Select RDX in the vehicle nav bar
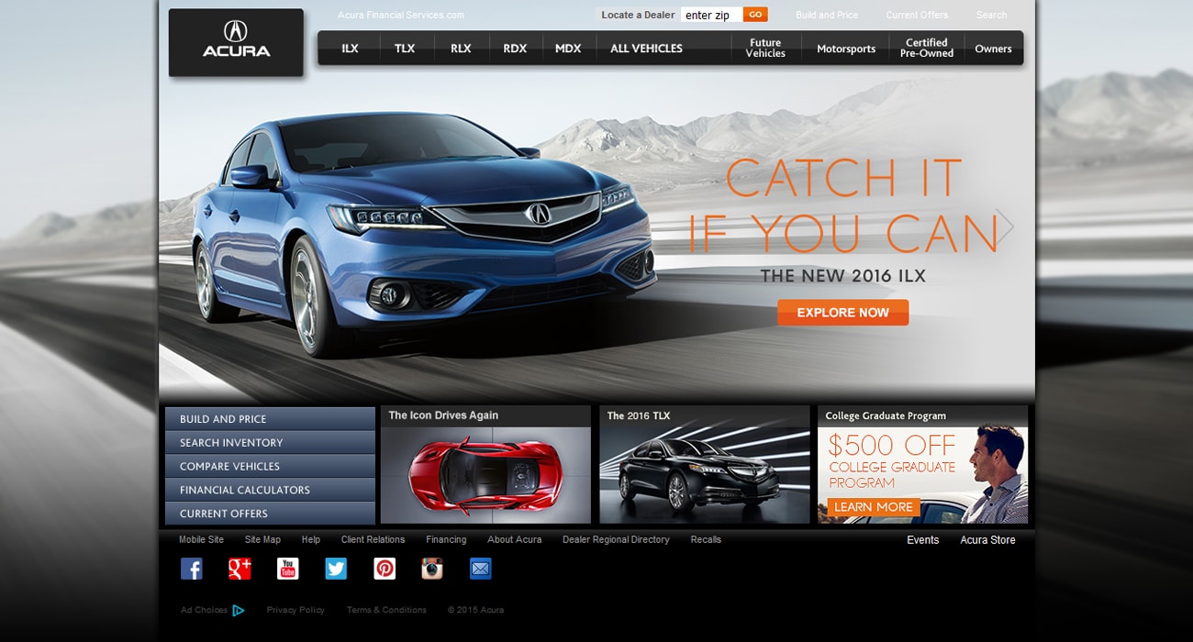This screenshot has height=642, width=1193. [x=515, y=49]
